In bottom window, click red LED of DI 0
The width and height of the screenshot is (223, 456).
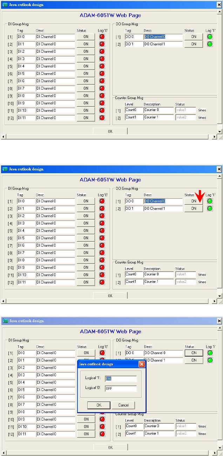(x=102, y=353)
